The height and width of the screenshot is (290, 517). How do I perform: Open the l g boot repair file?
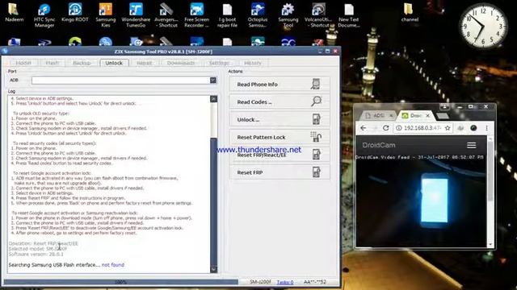227,15
